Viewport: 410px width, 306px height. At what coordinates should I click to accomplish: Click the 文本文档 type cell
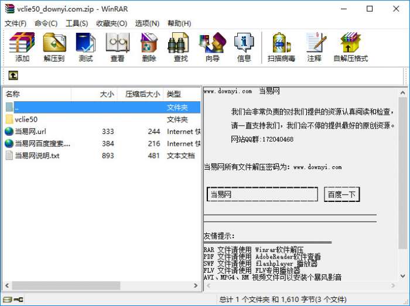pos(180,156)
